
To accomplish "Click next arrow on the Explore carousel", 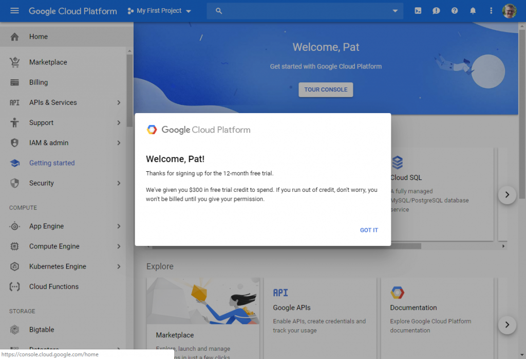I will coord(507,325).
